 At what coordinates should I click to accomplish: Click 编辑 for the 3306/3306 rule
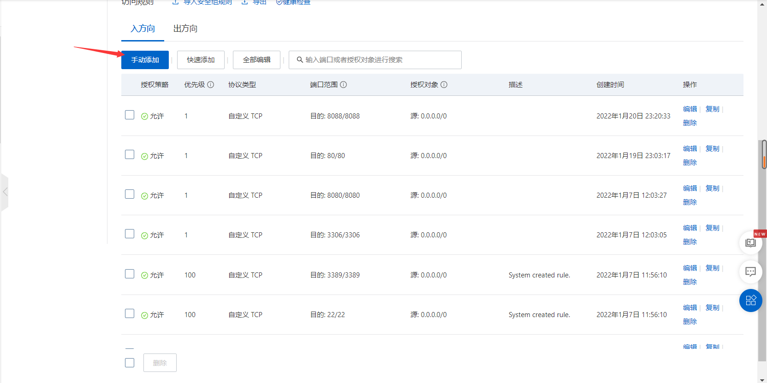coord(690,228)
